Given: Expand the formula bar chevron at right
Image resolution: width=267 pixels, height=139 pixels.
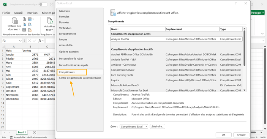Looking at the screenshot, I should pos(264,41).
